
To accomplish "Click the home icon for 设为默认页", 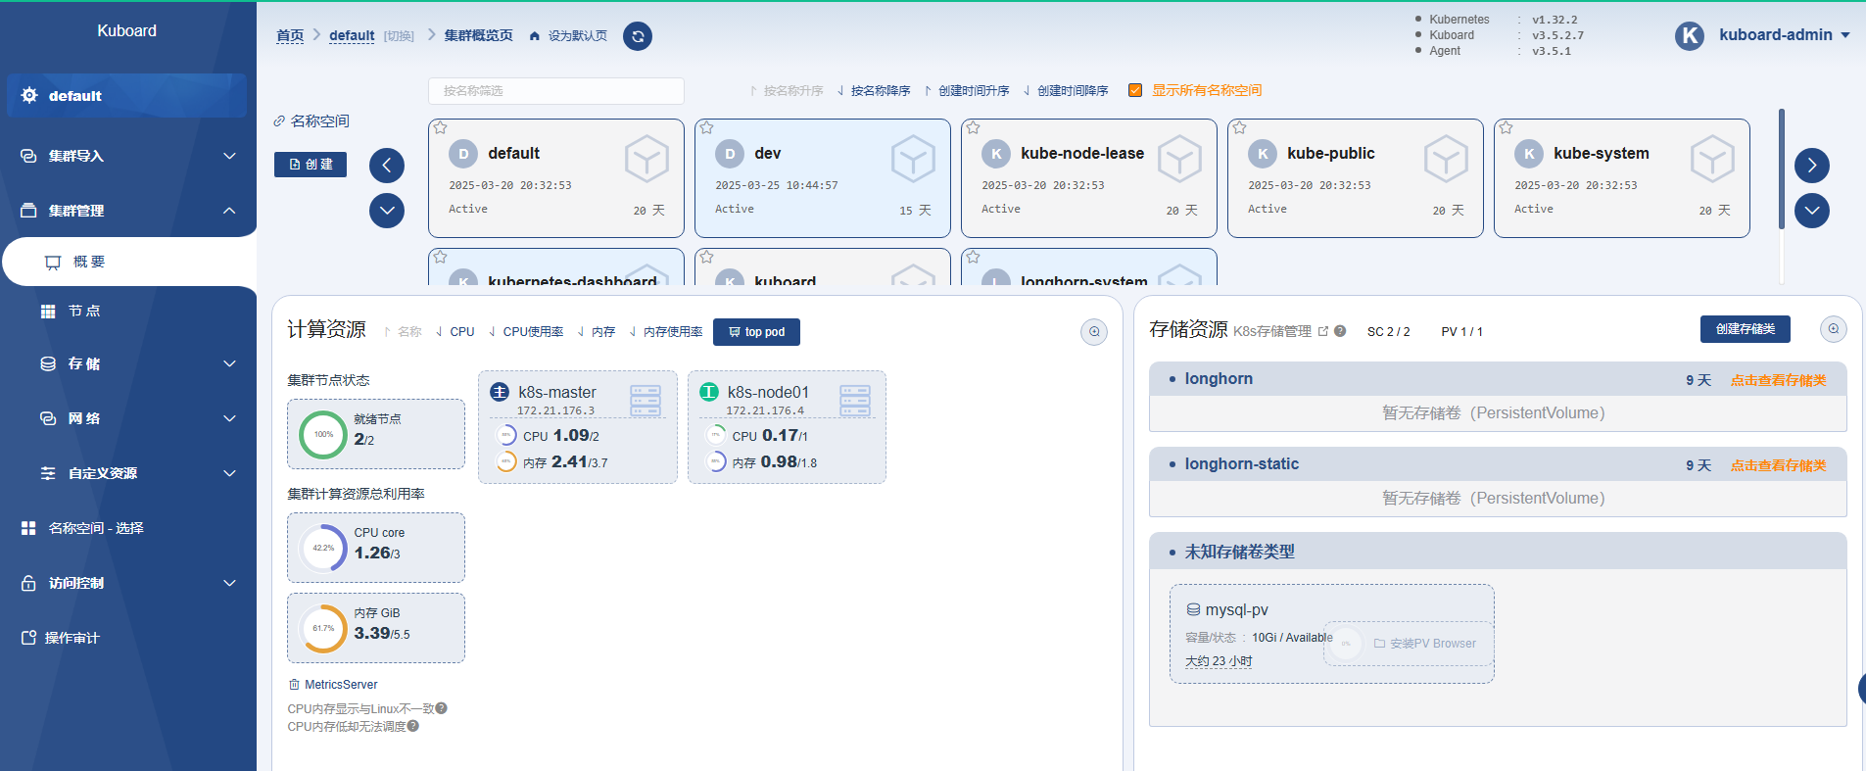I will click(x=535, y=36).
